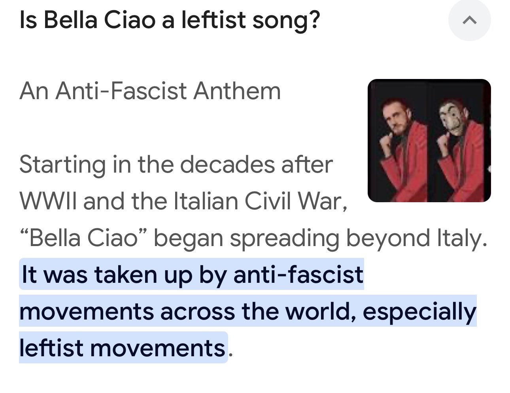The height and width of the screenshot is (393, 510).
Task: Click the word 'anti-fascist' in the highlighted text
Action: pos(298,275)
